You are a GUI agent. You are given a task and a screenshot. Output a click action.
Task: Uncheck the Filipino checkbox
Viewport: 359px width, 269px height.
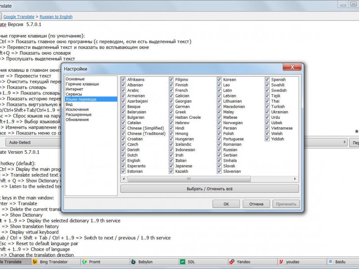pos(171,79)
